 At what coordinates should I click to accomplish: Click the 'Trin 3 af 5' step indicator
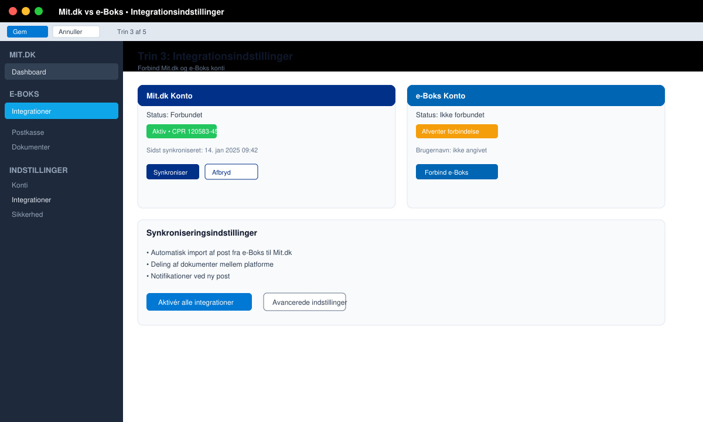(132, 32)
